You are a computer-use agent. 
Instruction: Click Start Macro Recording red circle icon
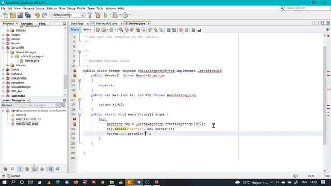(x=181, y=30)
